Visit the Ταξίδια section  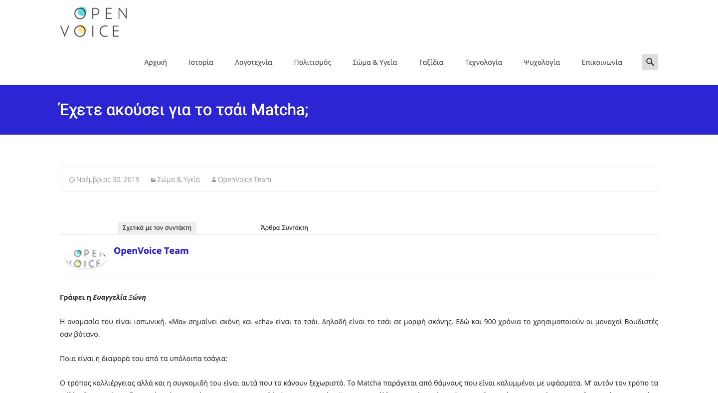pyautogui.click(x=431, y=62)
